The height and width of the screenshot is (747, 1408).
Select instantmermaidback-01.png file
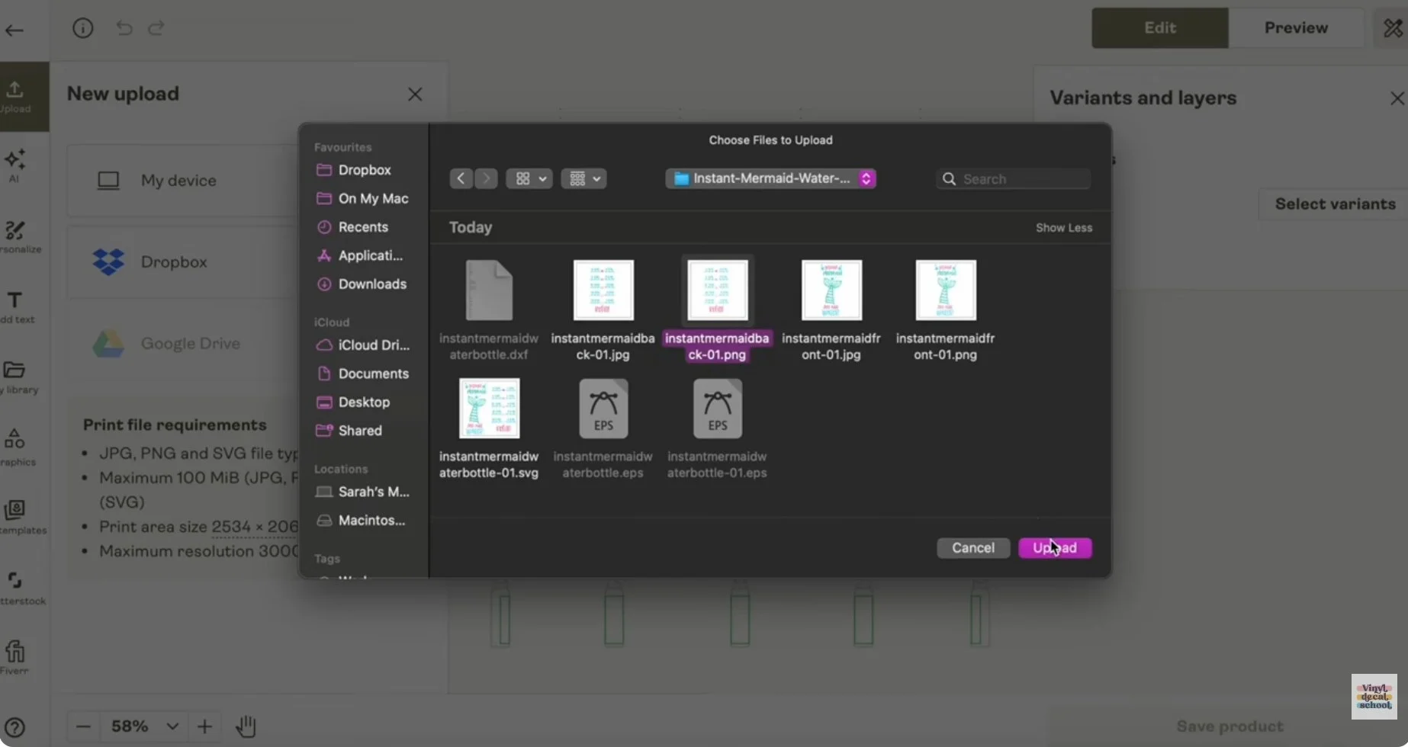(x=717, y=309)
